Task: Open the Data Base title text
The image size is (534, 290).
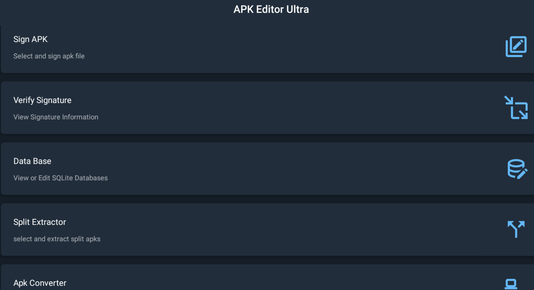Action: coord(32,161)
